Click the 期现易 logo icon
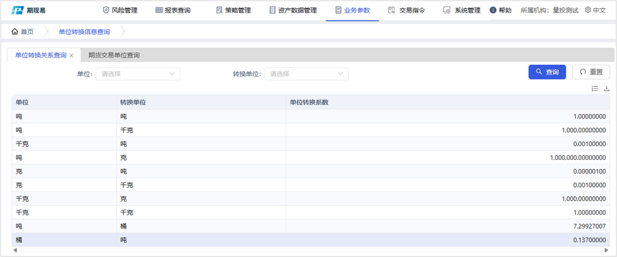617x257 pixels. pyautogui.click(x=18, y=10)
